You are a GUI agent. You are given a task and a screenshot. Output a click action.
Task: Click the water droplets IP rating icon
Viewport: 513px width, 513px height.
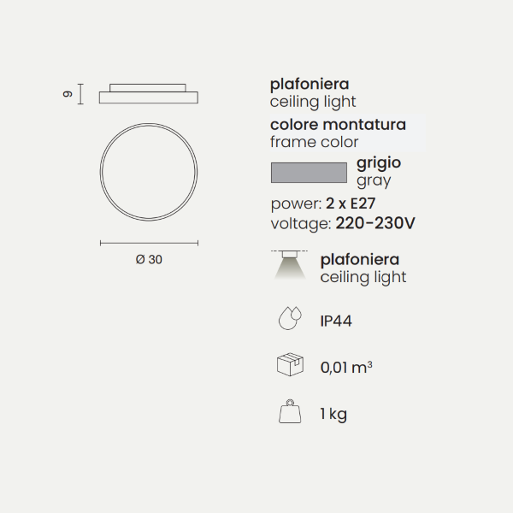[x=291, y=320]
